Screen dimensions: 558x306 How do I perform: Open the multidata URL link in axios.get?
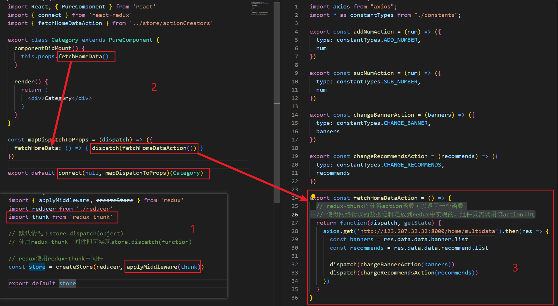(428, 231)
